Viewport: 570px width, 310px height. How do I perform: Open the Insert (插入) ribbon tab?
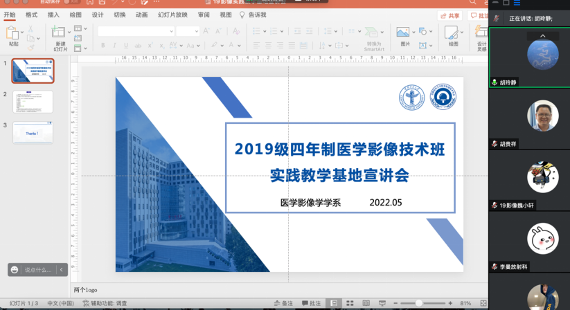53,15
